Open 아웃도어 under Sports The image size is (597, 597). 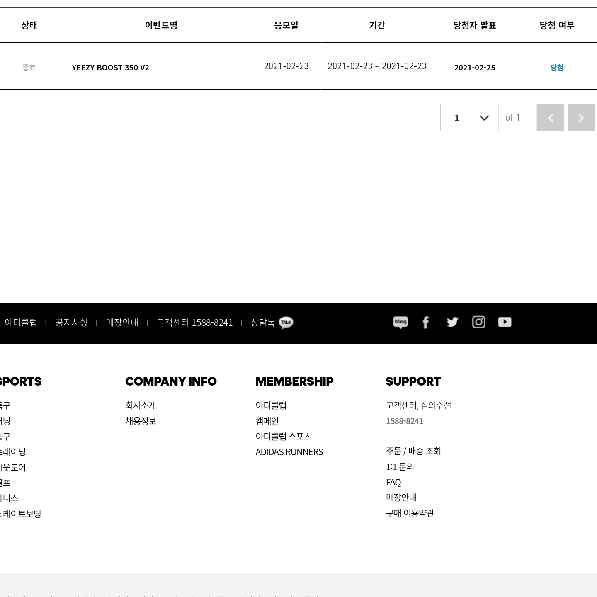pos(13,468)
